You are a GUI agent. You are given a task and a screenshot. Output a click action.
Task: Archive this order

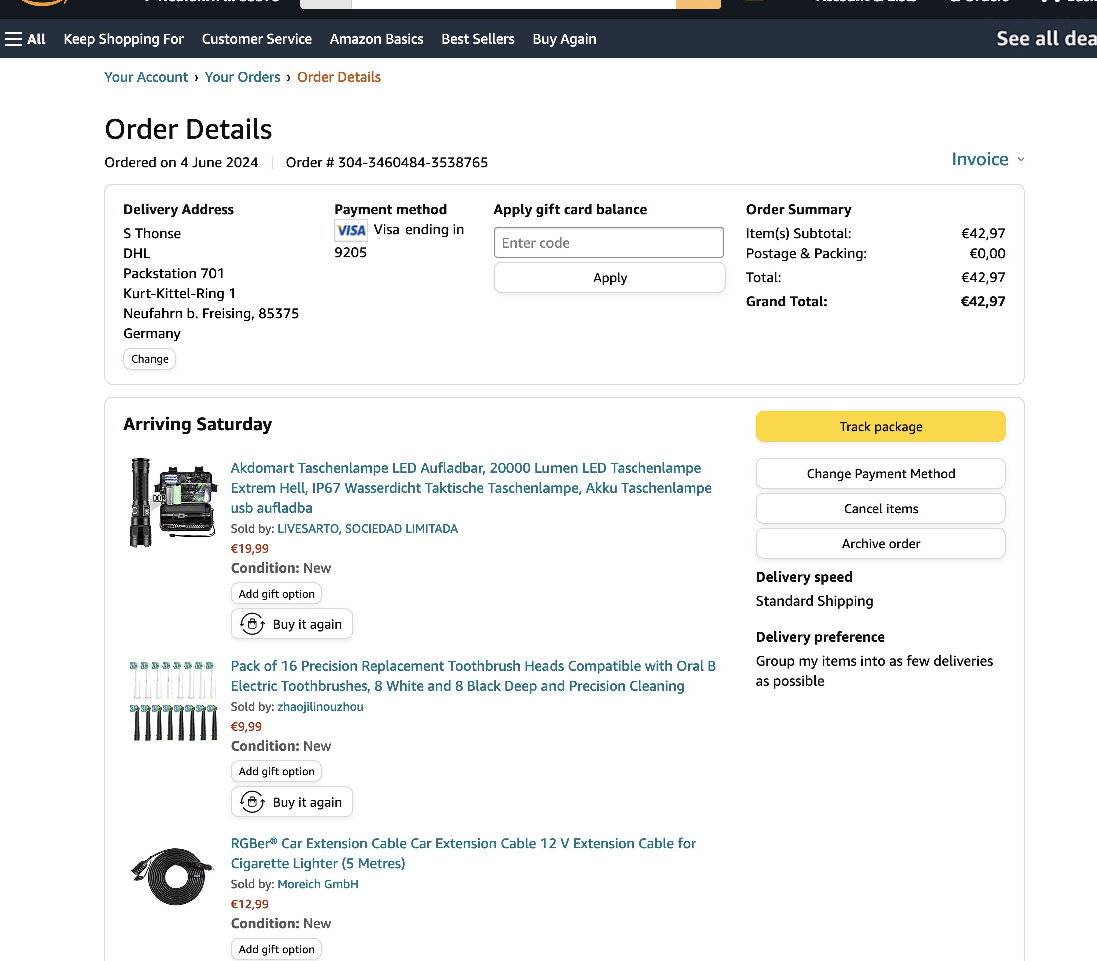(x=880, y=544)
